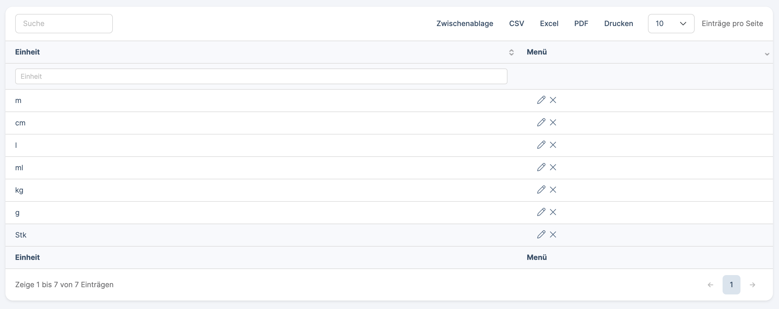779x309 pixels.
Task: Edit the 'kg' unit entry
Action: (x=541, y=190)
